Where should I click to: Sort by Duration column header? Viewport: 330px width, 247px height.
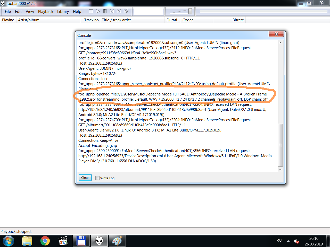pos(173,20)
